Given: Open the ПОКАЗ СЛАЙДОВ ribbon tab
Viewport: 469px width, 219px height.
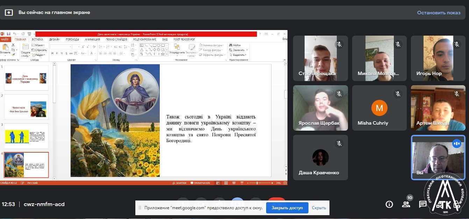Looking at the screenshot, I should click(116, 39).
